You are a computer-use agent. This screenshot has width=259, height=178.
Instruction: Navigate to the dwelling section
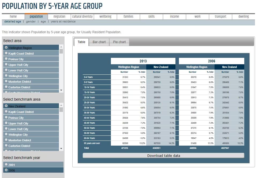coord(243,17)
